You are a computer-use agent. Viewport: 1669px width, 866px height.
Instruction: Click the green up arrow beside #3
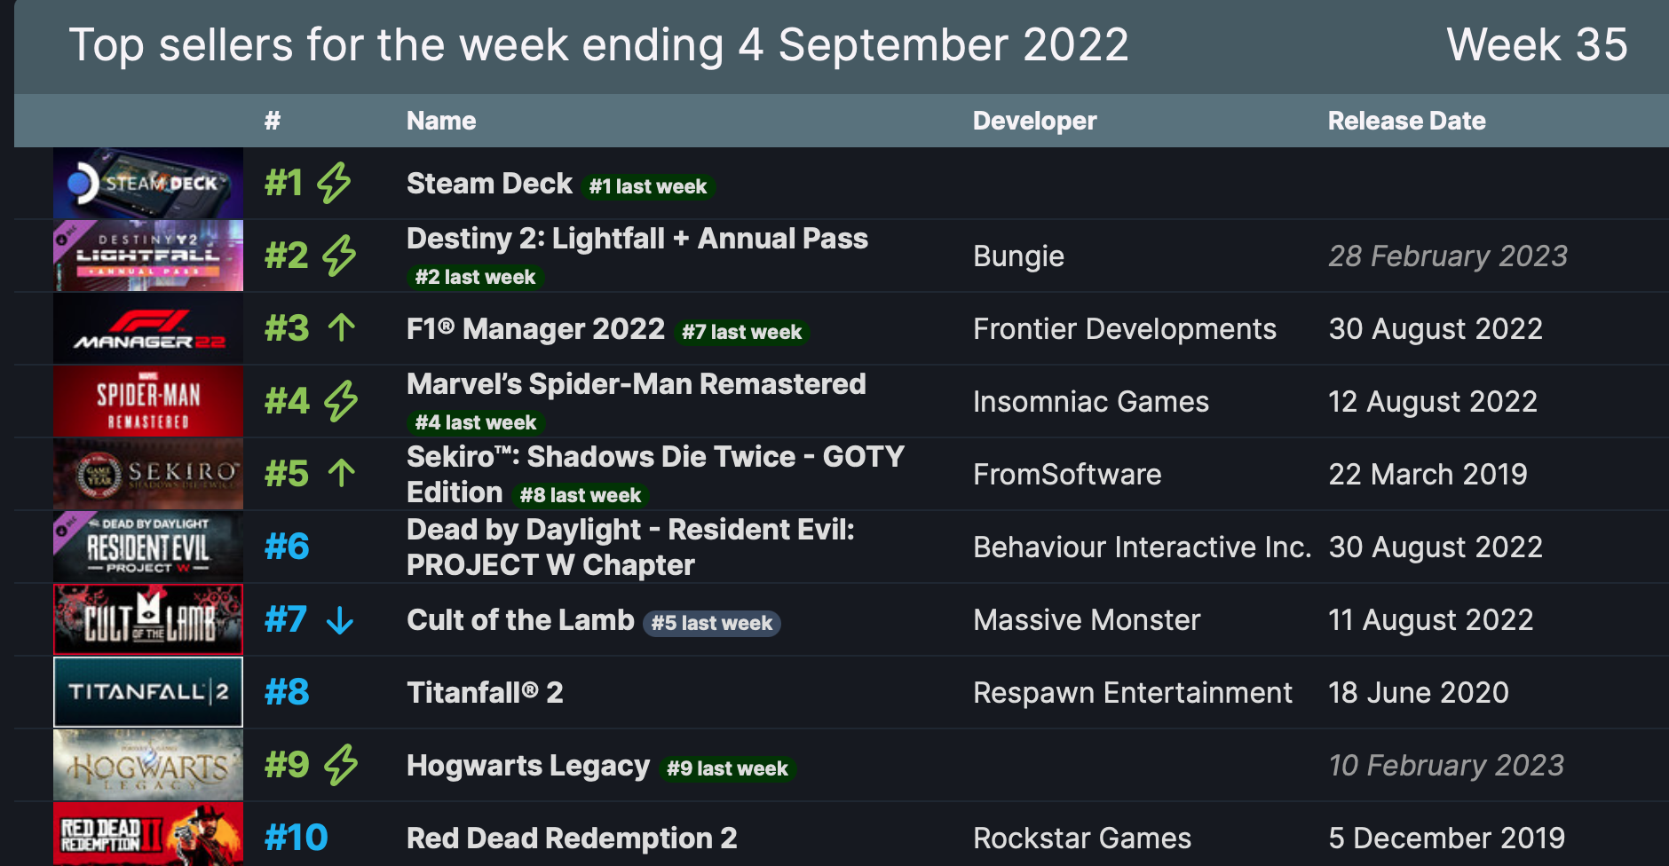point(341,328)
